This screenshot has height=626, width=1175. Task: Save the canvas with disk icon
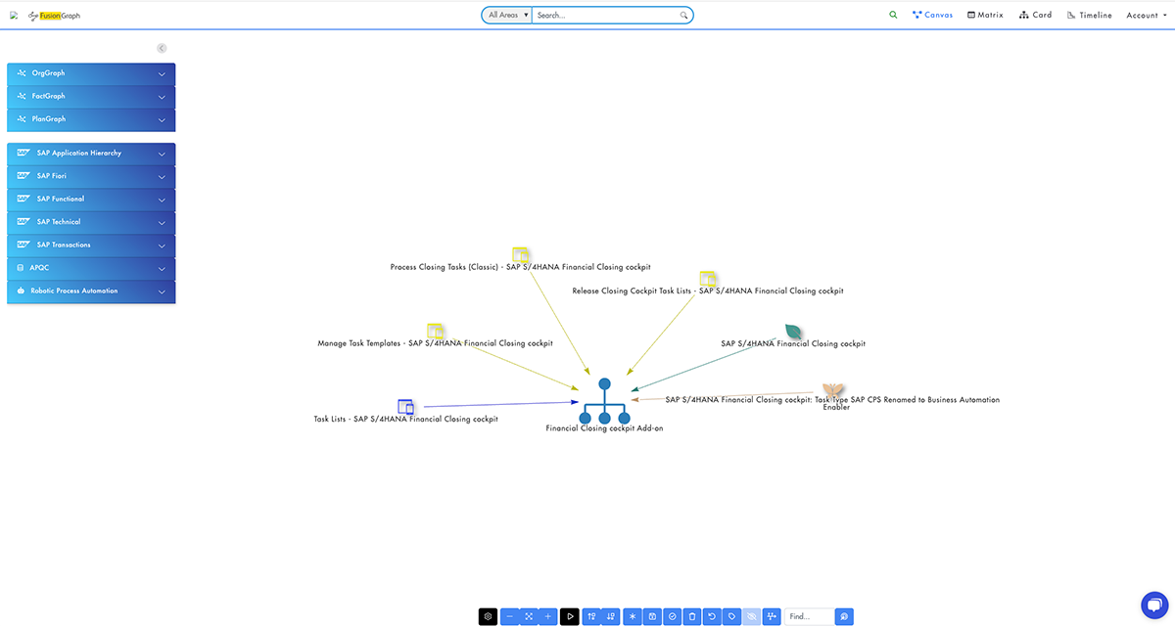652,616
